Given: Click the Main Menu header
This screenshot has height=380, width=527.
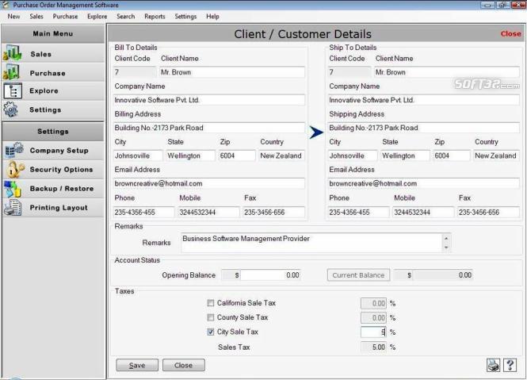Looking at the screenshot, I should click(x=53, y=33).
